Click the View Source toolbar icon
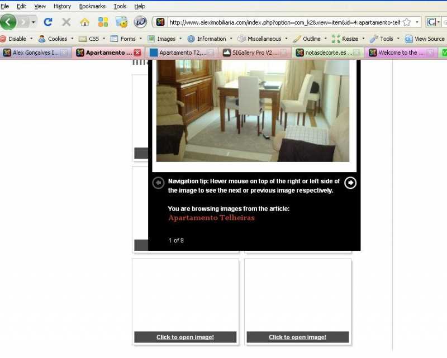The image size is (447, 358). click(x=409, y=39)
